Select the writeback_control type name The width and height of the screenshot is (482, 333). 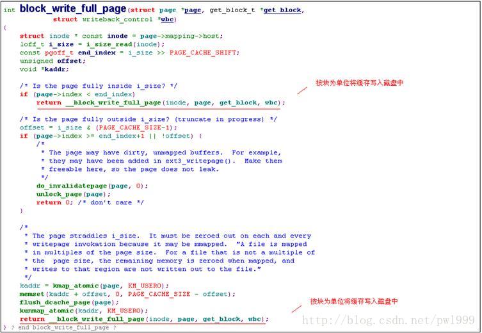coord(117,19)
